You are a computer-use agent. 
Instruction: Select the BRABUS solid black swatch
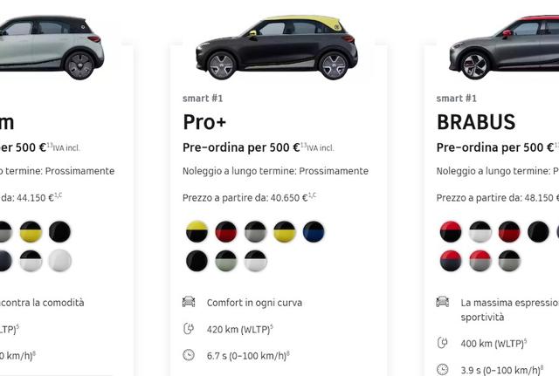538,231
